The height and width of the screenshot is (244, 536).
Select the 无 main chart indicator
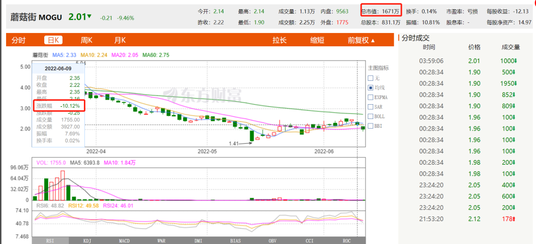click(x=371, y=78)
